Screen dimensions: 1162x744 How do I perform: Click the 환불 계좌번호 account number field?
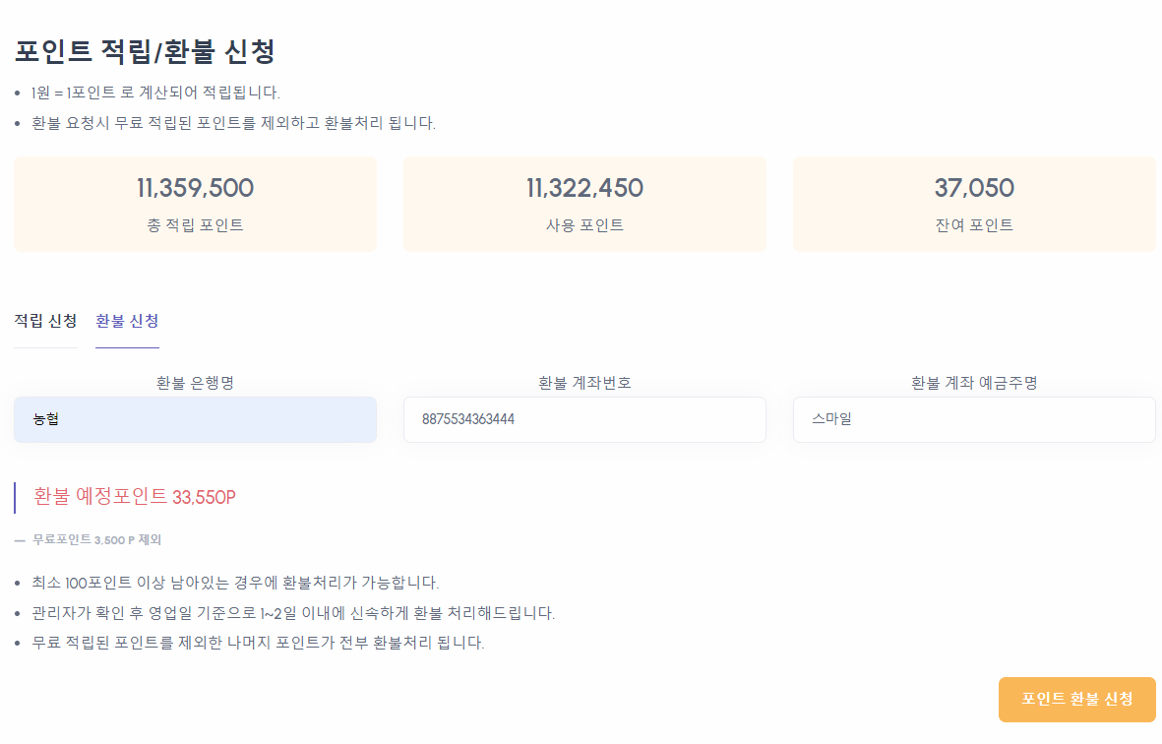tap(584, 418)
